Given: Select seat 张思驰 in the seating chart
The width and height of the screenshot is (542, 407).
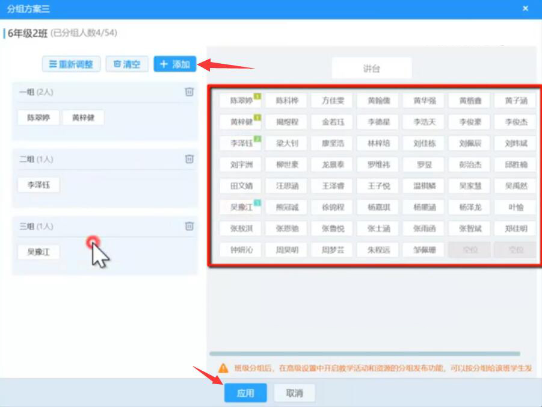Looking at the screenshot, I should (x=286, y=229).
